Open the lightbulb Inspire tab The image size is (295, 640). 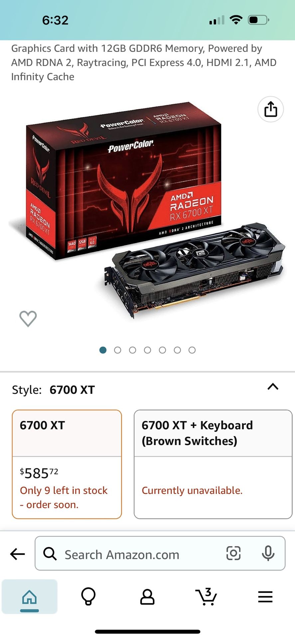click(88, 596)
